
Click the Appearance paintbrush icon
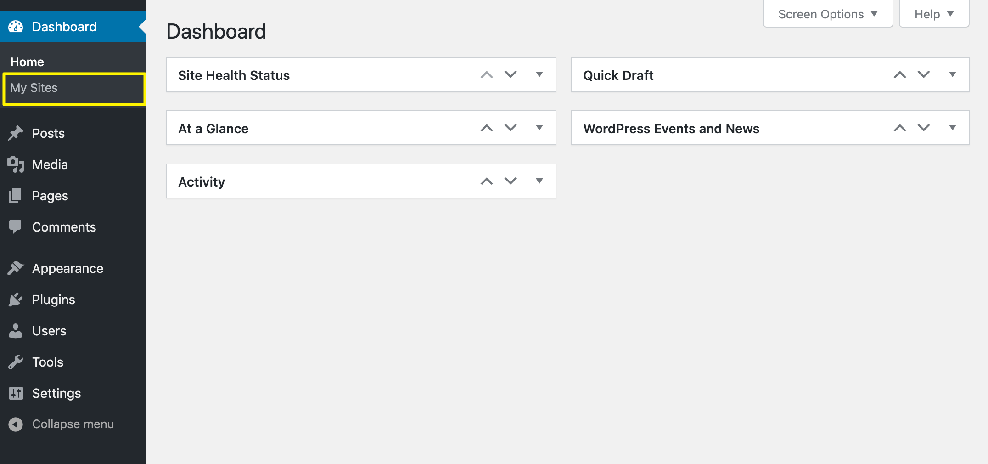pyautogui.click(x=16, y=268)
